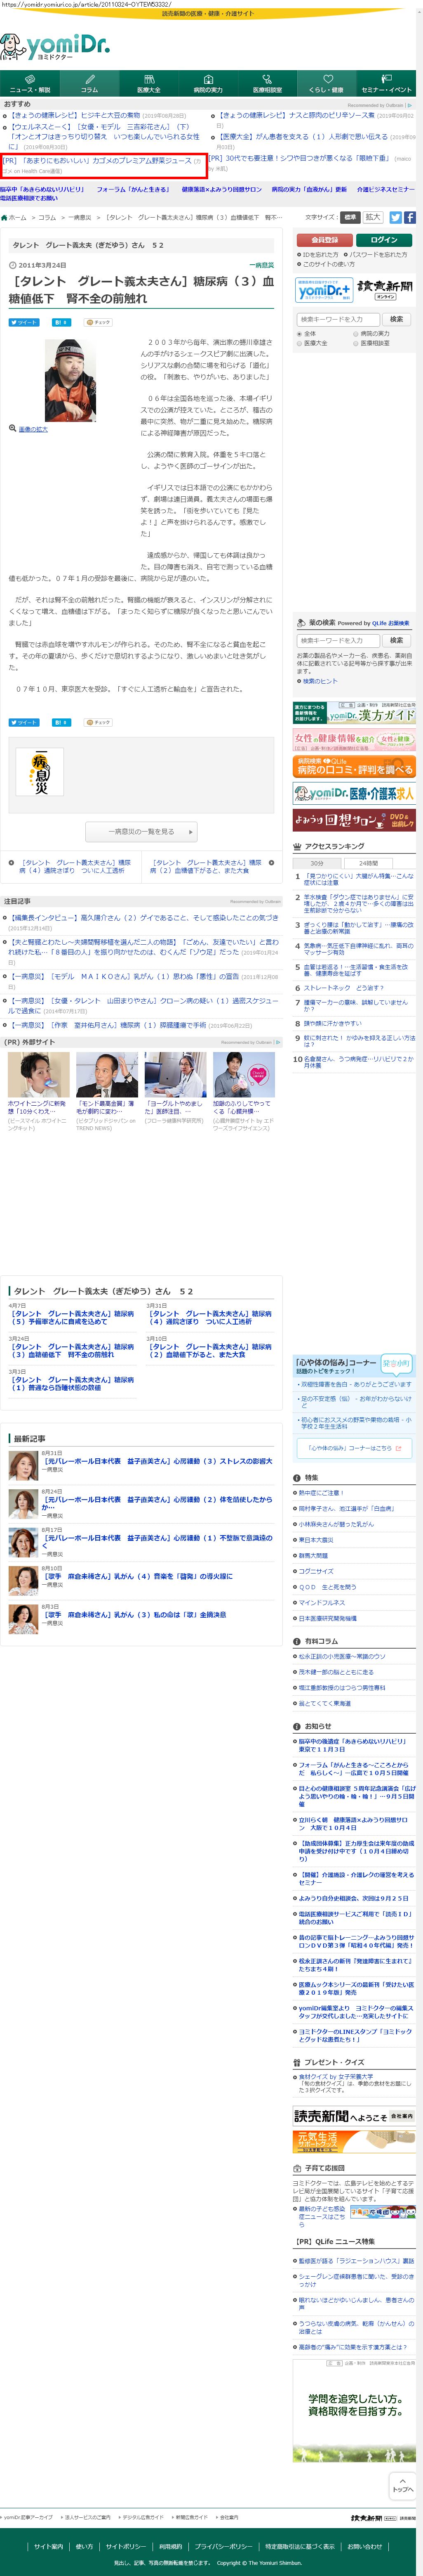Open the 病院の実力 navigation tab
This screenshot has width=423, height=2576.
(x=209, y=83)
